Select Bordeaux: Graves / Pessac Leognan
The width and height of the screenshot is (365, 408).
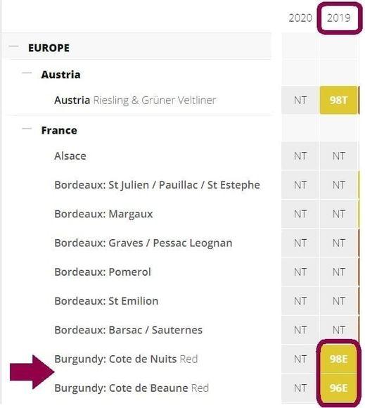tap(143, 243)
